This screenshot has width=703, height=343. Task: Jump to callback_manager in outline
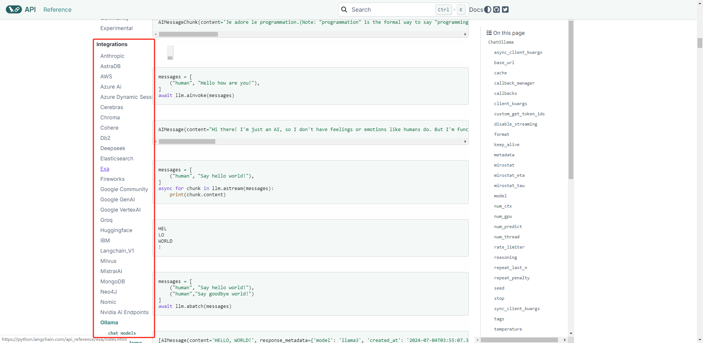pos(514,83)
